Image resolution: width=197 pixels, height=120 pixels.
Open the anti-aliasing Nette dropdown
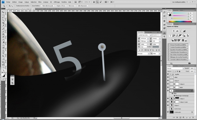[160, 54]
